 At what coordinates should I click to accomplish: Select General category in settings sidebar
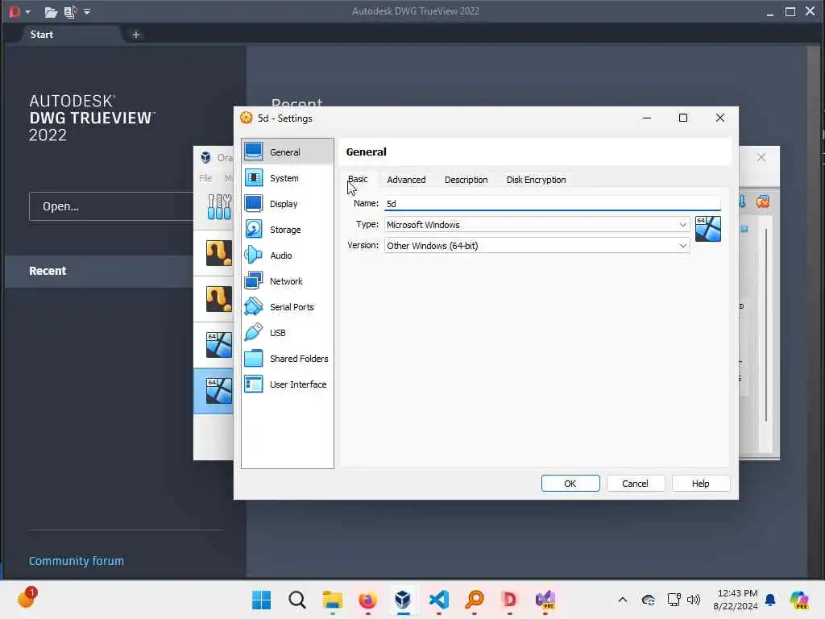[288, 152]
